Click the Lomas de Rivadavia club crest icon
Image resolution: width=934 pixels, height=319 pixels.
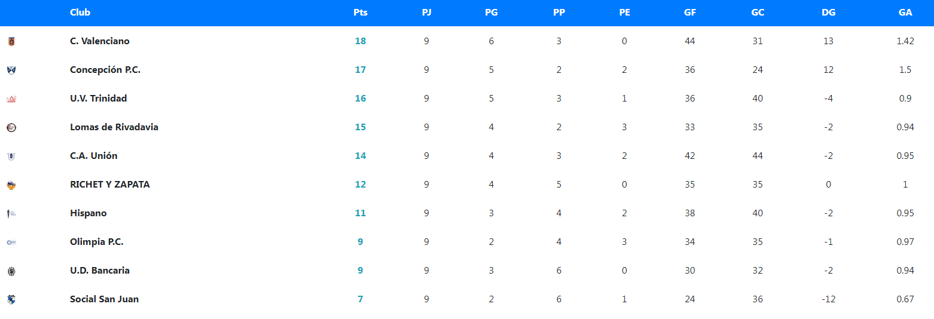click(11, 128)
